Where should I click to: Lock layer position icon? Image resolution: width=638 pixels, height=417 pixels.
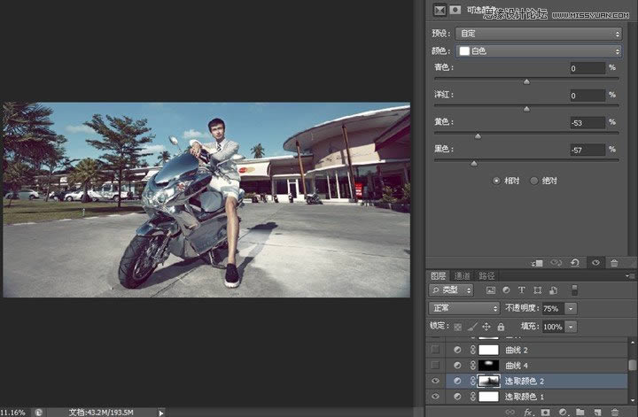pyautogui.click(x=486, y=327)
